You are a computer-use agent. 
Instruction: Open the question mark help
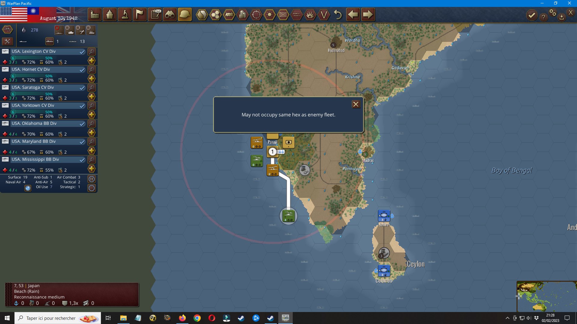[x=543, y=17]
